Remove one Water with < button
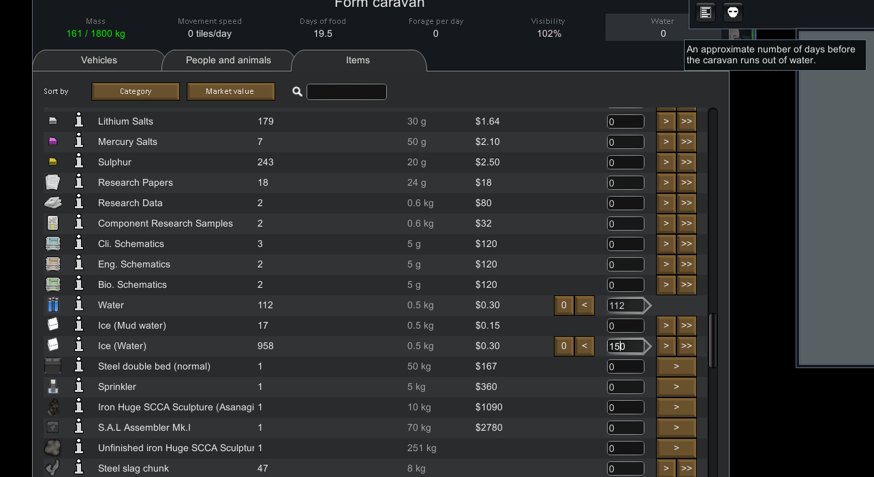The height and width of the screenshot is (477, 874). tap(584, 305)
